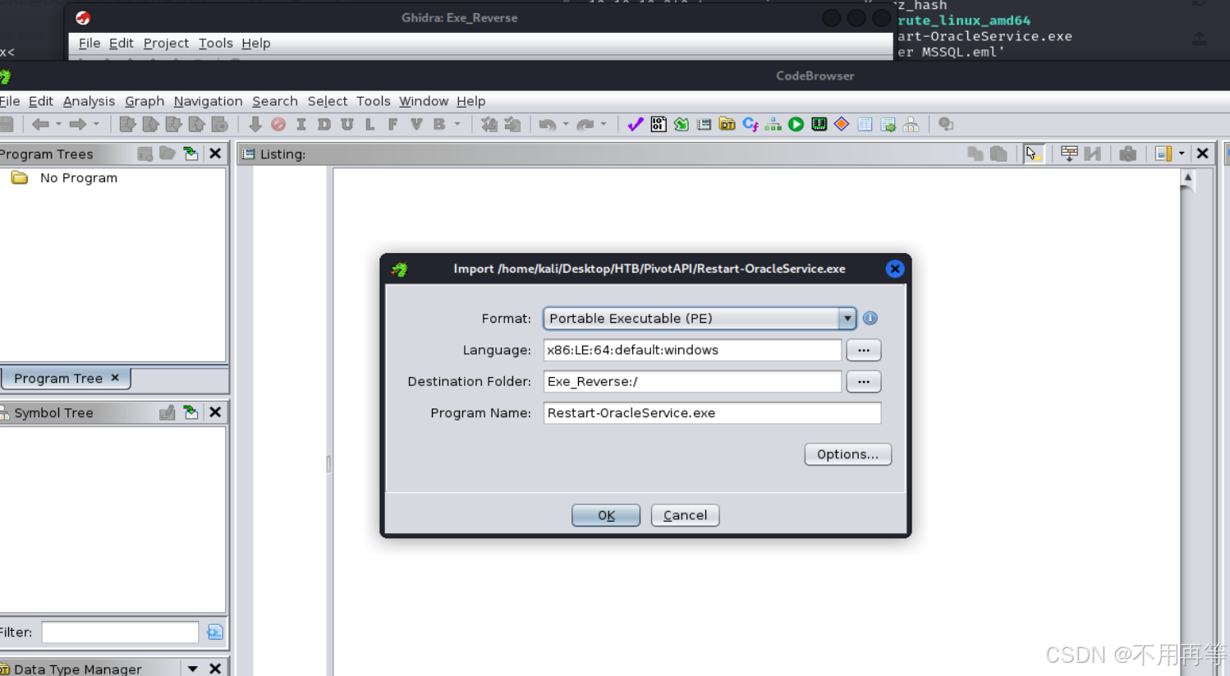This screenshot has height=676, width=1230.
Task: Click the I (next instruction) toolbar icon
Action: pyautogui.click(x=301, y=124)
